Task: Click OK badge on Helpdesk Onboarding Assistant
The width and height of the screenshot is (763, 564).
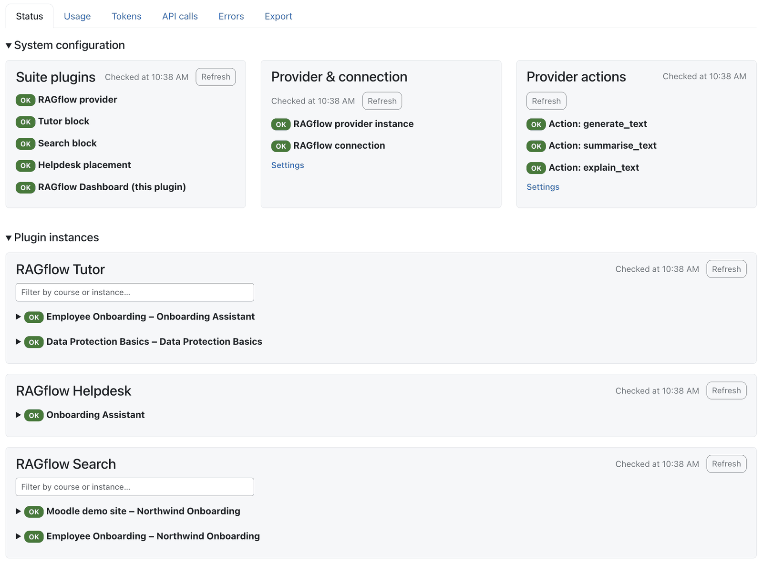Action: click(34, 415)
